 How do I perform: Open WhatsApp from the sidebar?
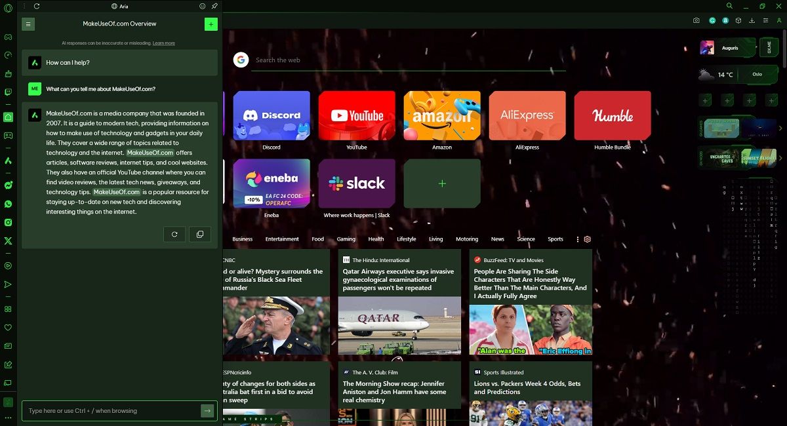point(8,204)
